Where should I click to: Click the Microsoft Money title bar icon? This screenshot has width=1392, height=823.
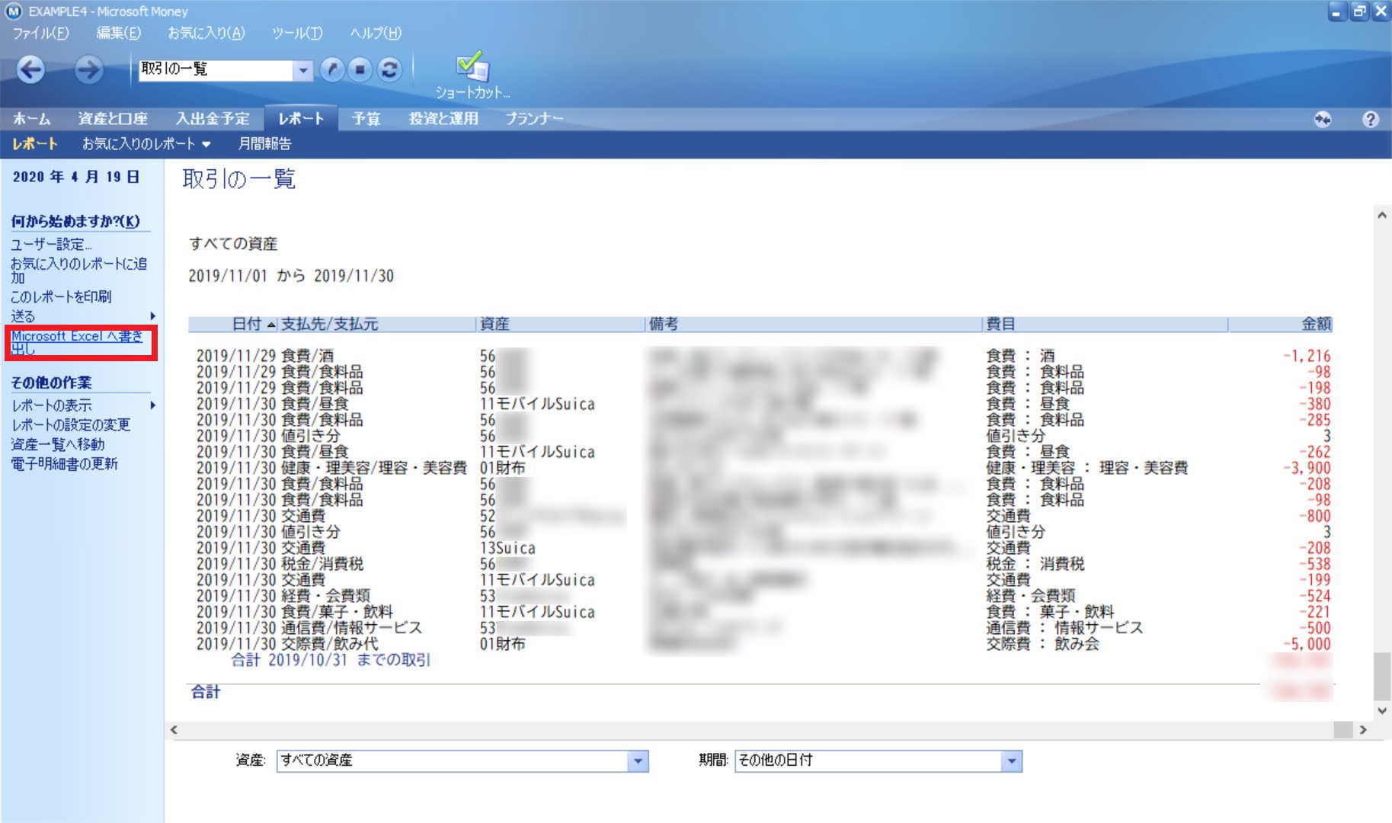[x=14, y=11]
